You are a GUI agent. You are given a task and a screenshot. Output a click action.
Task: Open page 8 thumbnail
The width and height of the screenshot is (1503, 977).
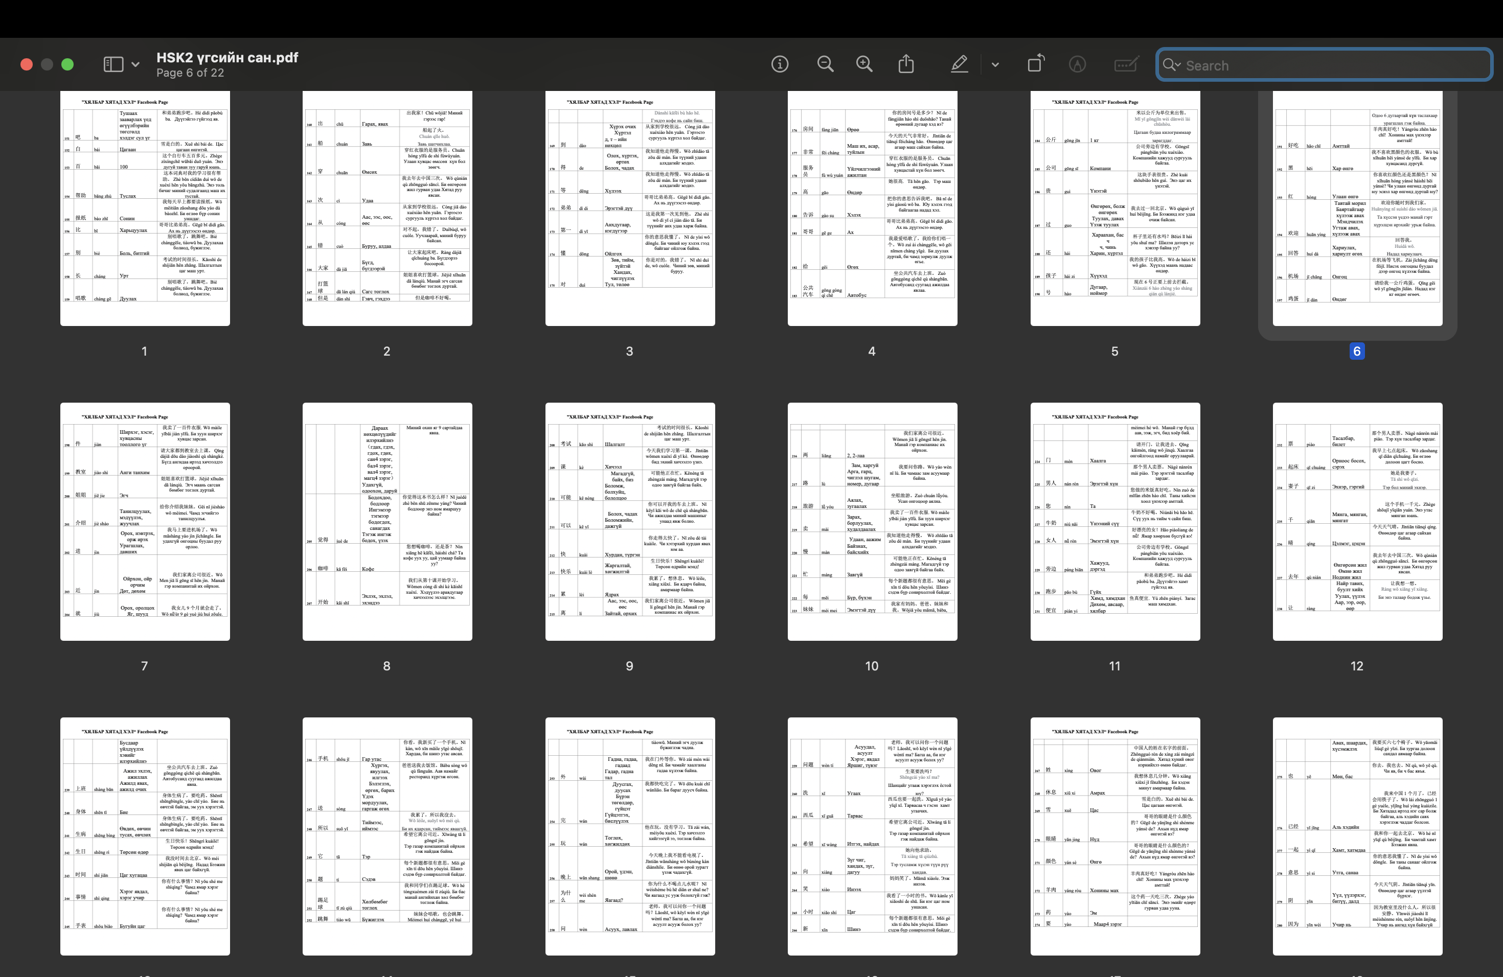(x=387, y=521)
